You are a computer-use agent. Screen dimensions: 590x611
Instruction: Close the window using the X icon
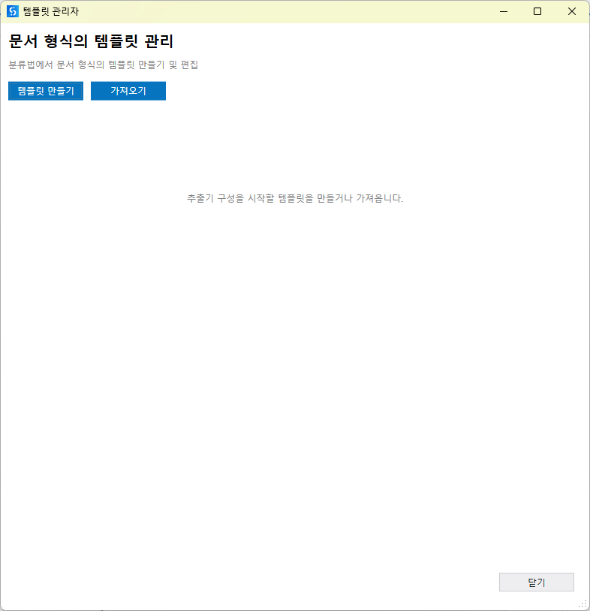(572, 11)
